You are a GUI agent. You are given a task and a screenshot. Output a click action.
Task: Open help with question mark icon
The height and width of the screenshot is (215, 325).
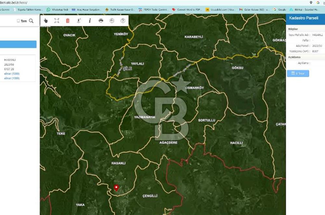click(123, 21)
